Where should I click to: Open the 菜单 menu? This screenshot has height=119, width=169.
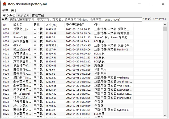point(5,10)
